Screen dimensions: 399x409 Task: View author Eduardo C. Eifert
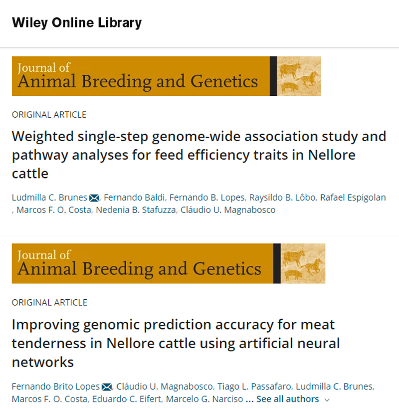[x=127, y=399]
